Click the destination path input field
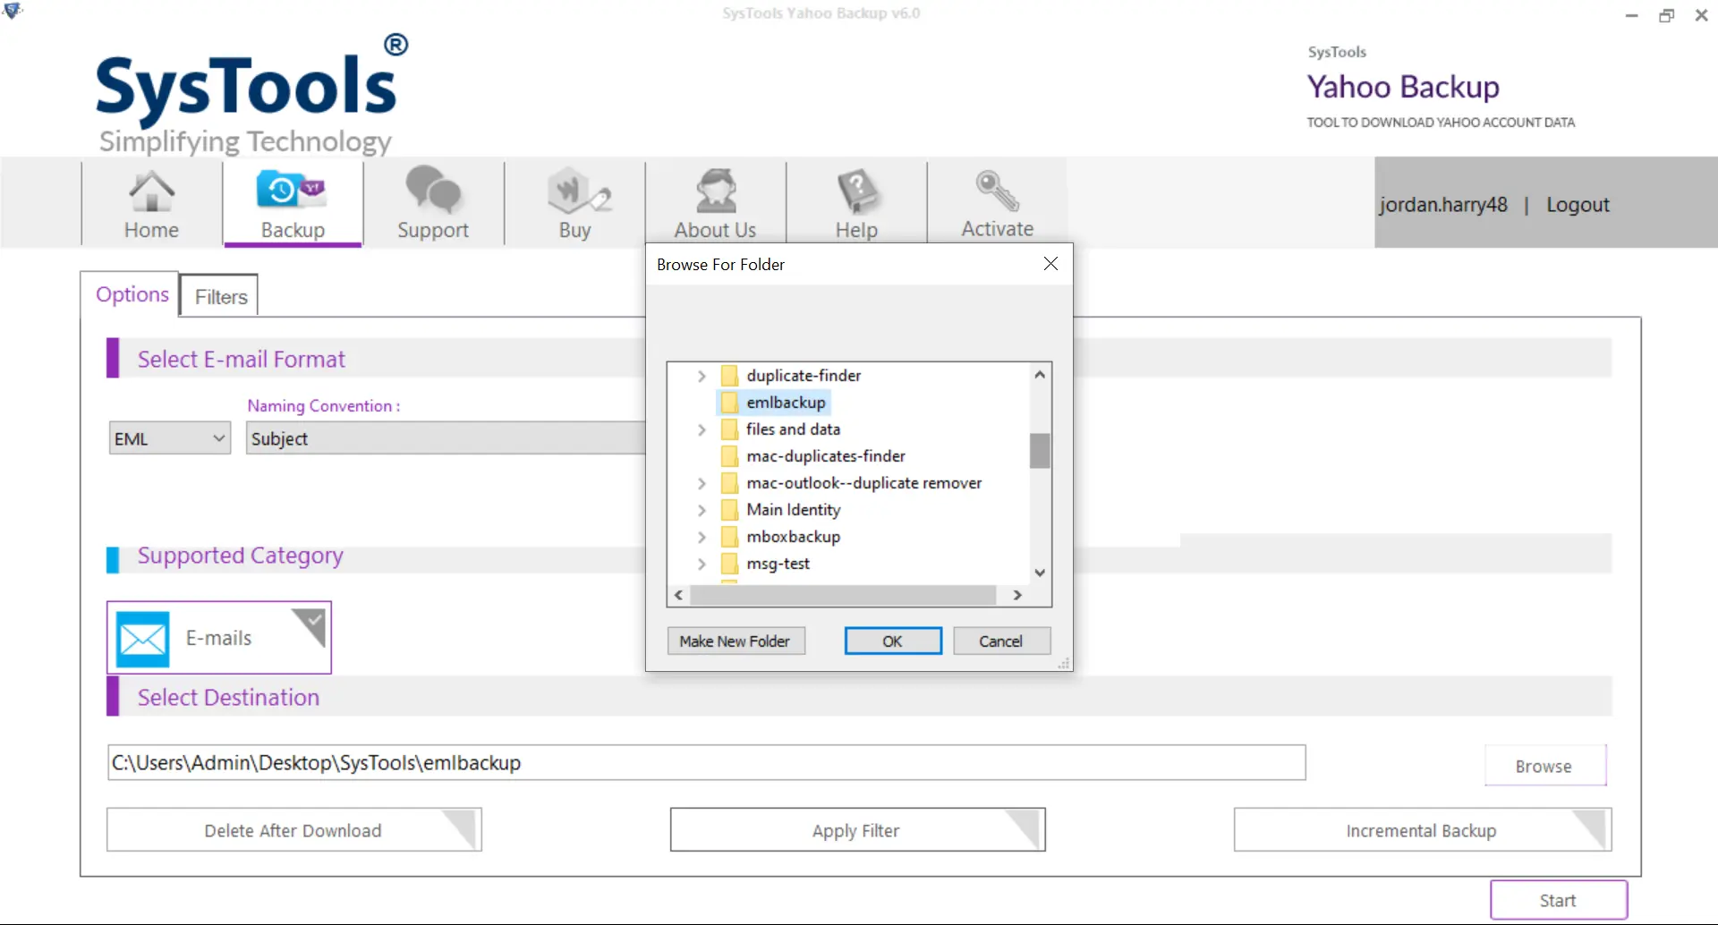The width and height of the screenshot is (1718, 925). [707, 762]
